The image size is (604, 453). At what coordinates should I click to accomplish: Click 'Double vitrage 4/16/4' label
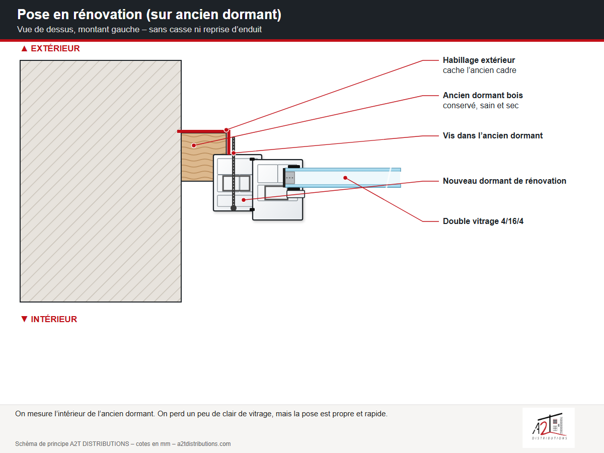point(483,221)
